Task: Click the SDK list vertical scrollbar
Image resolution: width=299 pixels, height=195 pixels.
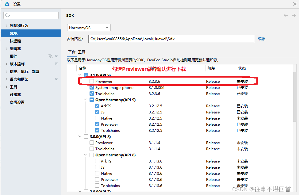Action: click(295, 97)
